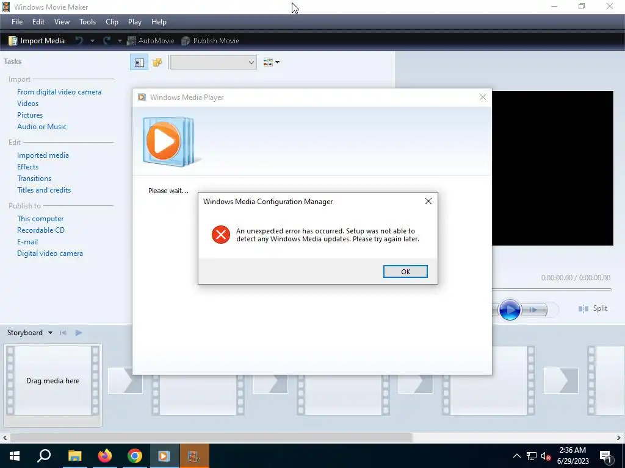This screenshot has height=468, width=625.
Task: Show the Collections pane folder icon
Action: pos(157,62)
